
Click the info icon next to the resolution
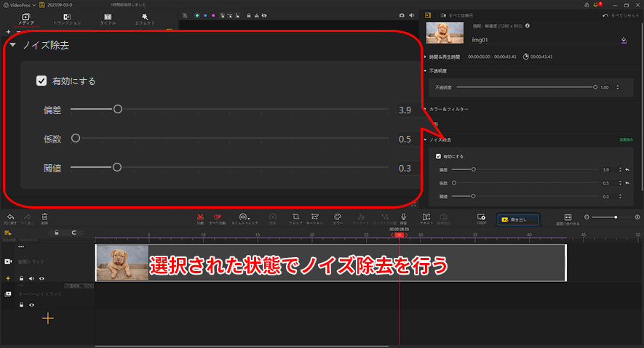click(528, 26)
